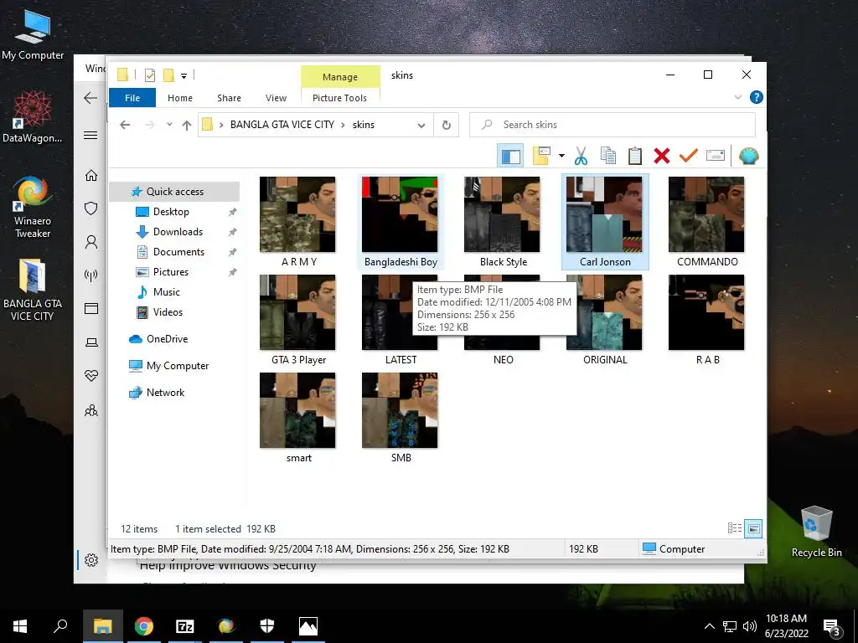Open Chrome from the taskbar

pos(144,626)
